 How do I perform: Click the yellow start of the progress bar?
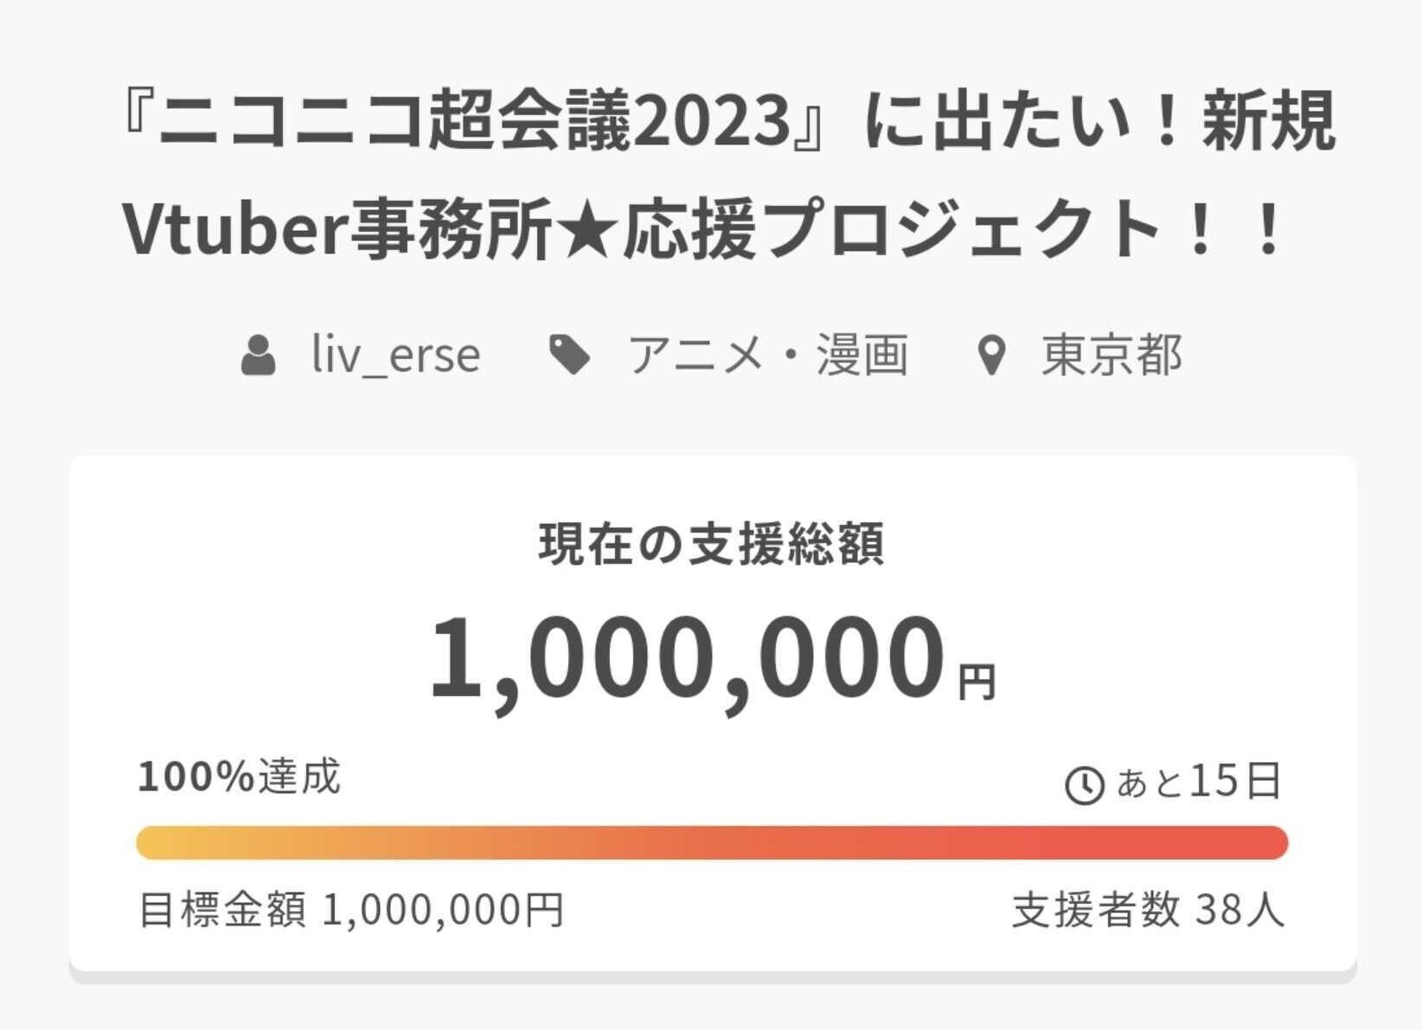164,842
